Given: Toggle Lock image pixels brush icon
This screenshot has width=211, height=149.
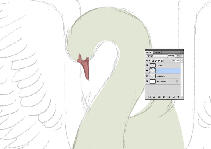Looking at the screenshot, I should [156, 61].
